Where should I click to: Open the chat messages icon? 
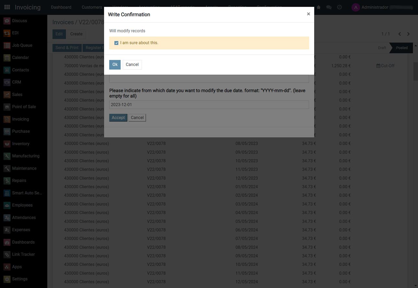(329, 7)
